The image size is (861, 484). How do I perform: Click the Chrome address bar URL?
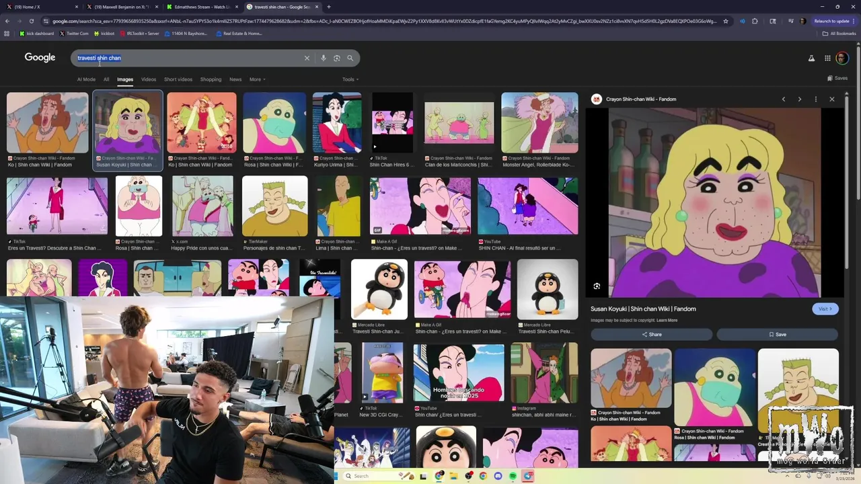(383, 21)
